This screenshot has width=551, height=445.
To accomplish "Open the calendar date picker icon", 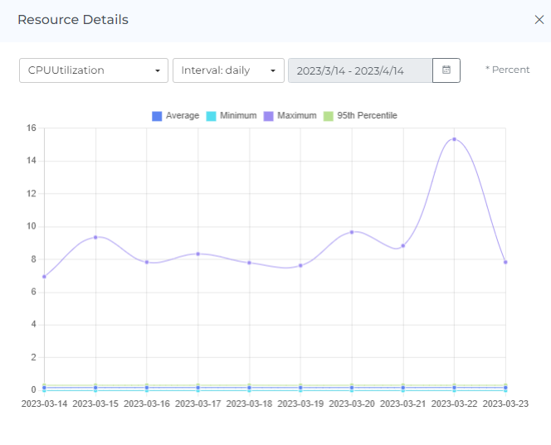I will 446,70.
